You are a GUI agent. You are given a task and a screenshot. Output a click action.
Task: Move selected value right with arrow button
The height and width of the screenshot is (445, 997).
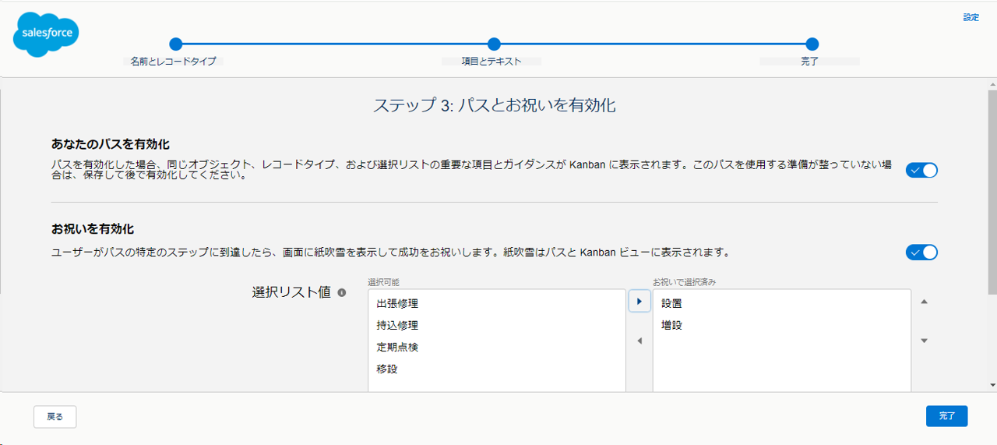click(639, 301)
